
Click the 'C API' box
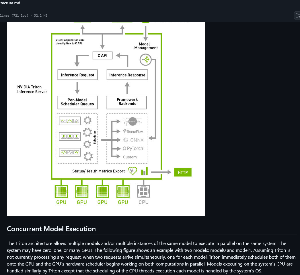point(102,55)
